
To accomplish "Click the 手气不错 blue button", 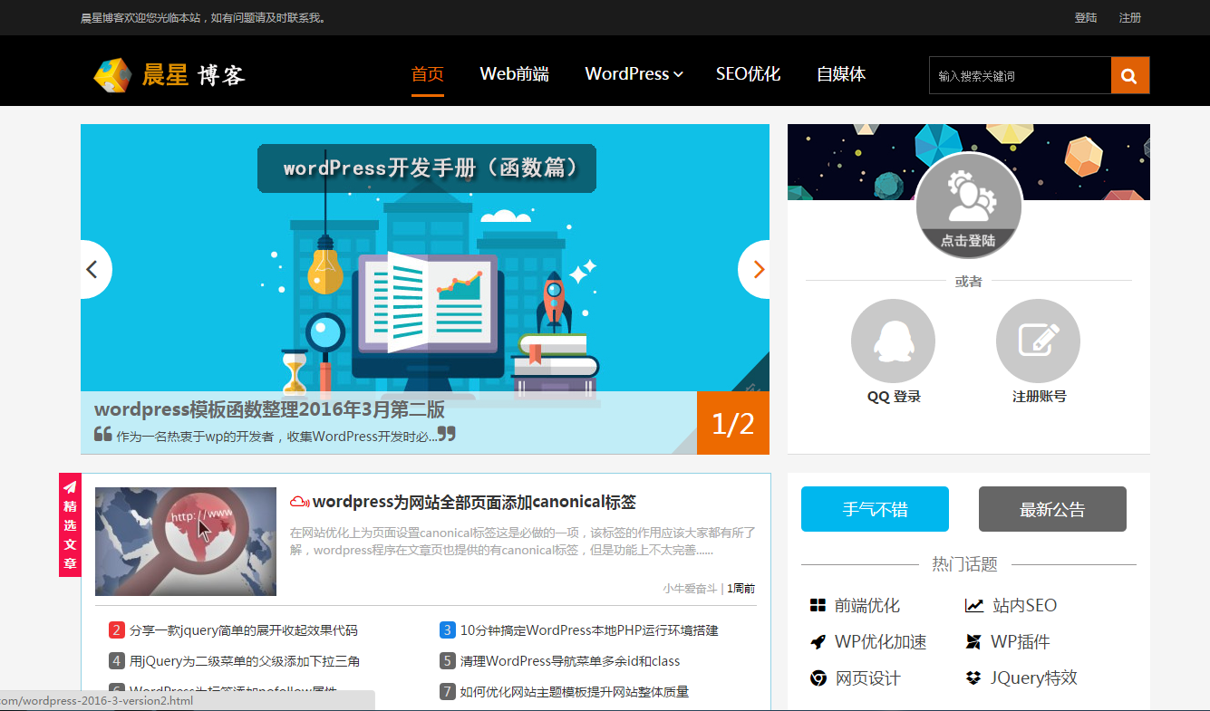I will 875,509.
